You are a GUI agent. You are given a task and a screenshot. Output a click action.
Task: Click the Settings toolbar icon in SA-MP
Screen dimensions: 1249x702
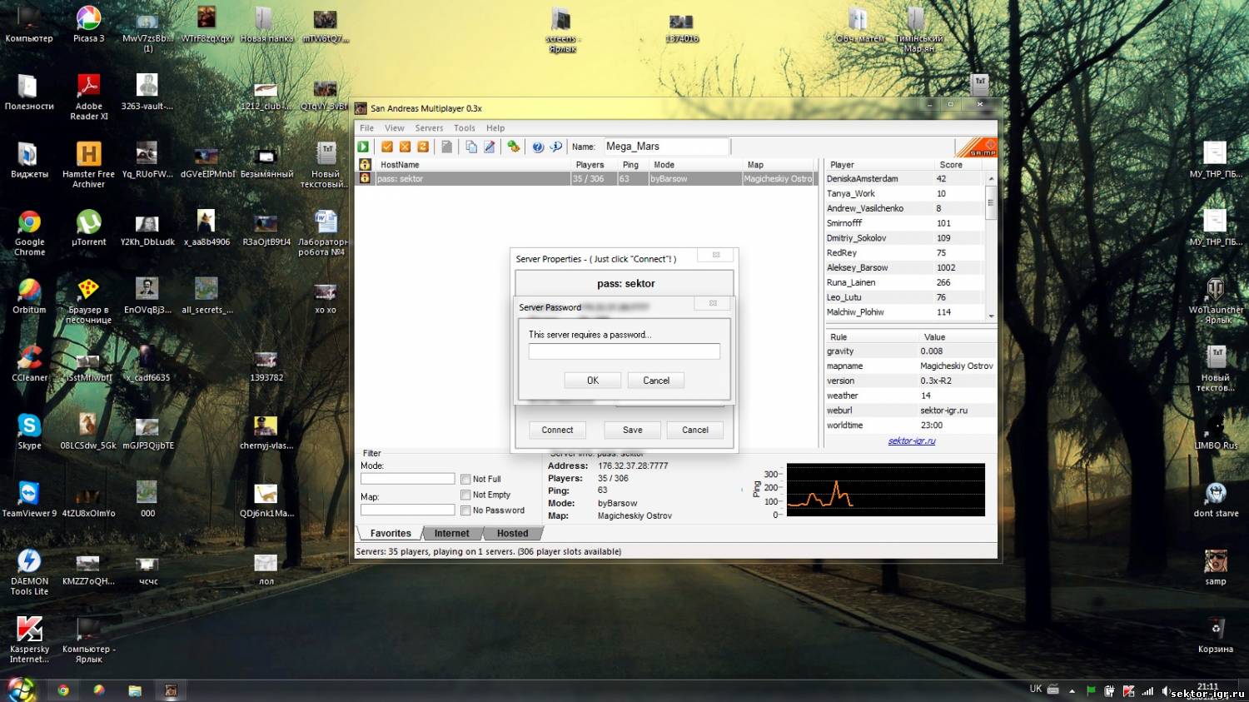coord(514,147)
